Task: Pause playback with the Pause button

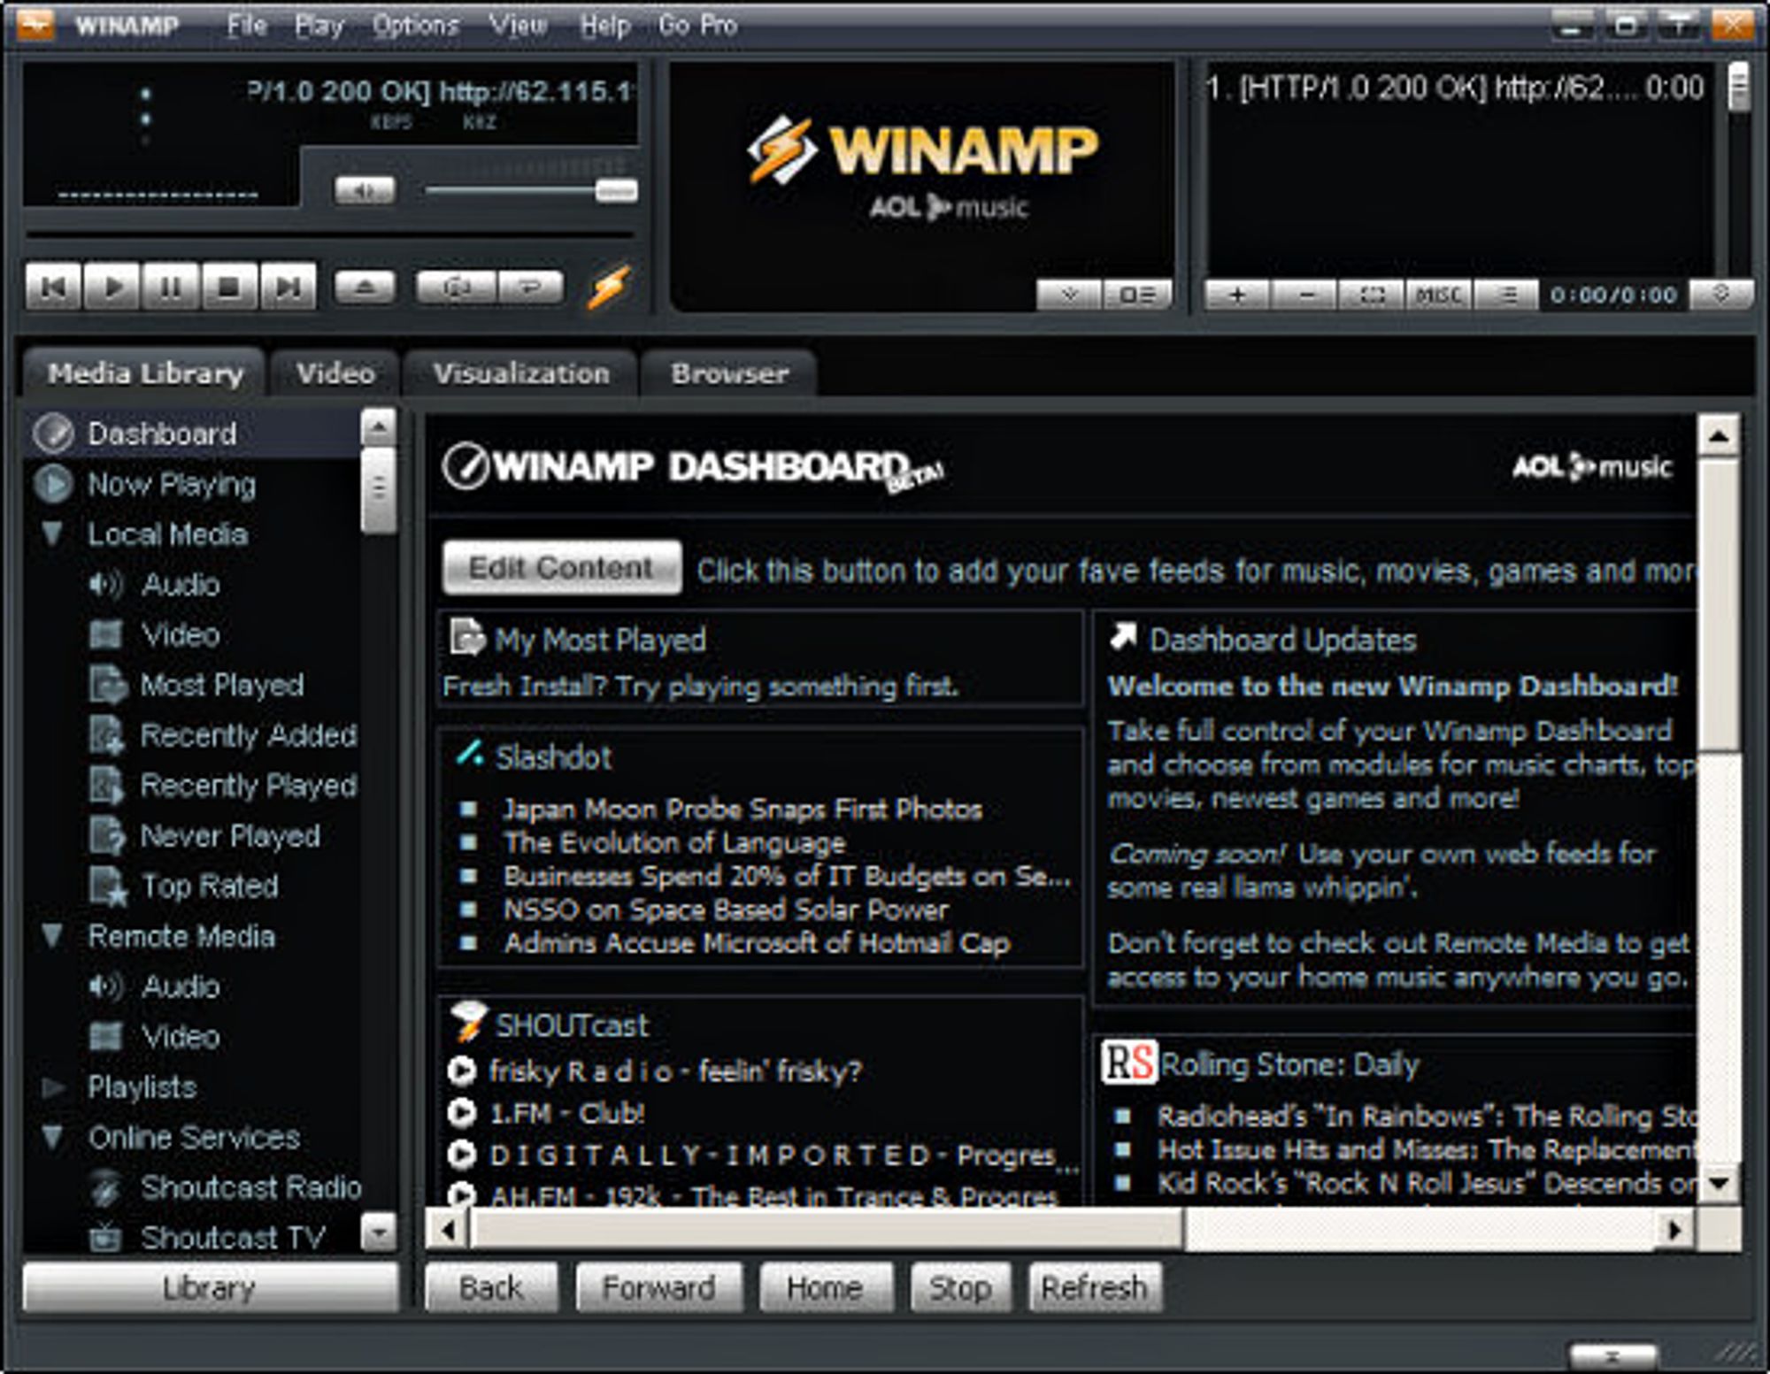Action: coord(170,287)
